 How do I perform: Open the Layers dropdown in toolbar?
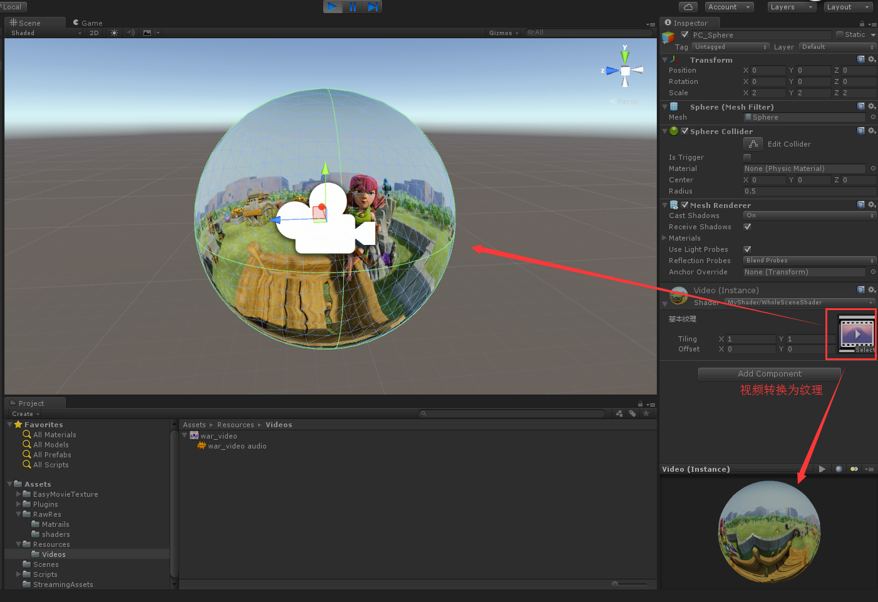pos(792,7)
